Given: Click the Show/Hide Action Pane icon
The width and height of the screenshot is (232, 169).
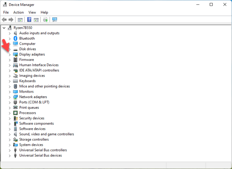Looking at the screenshot, I should coord(36,20).
